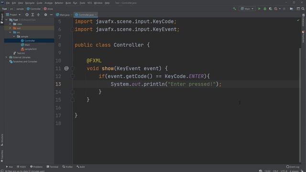
Task: Collapse the src folder in the tree
Action: 10,32
